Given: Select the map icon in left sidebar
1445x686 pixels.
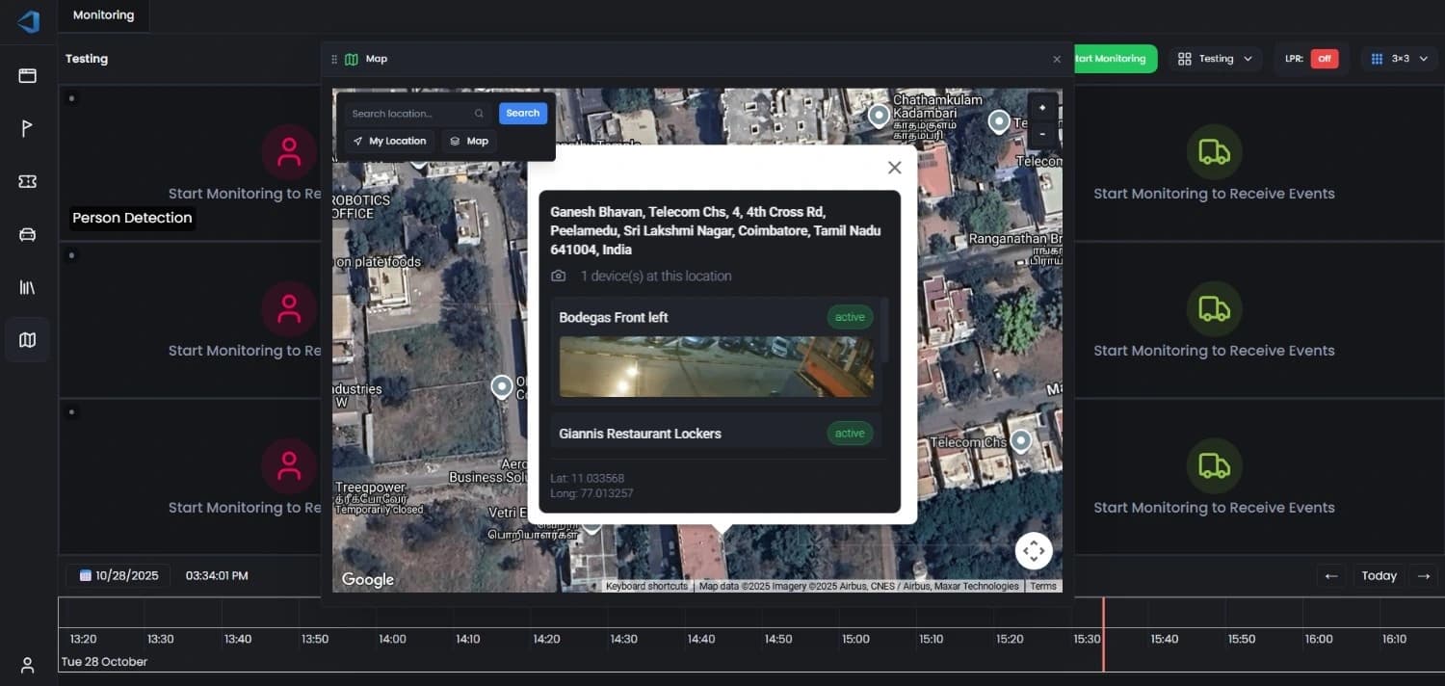Looking at the screenshot, I should coord(27,340).
